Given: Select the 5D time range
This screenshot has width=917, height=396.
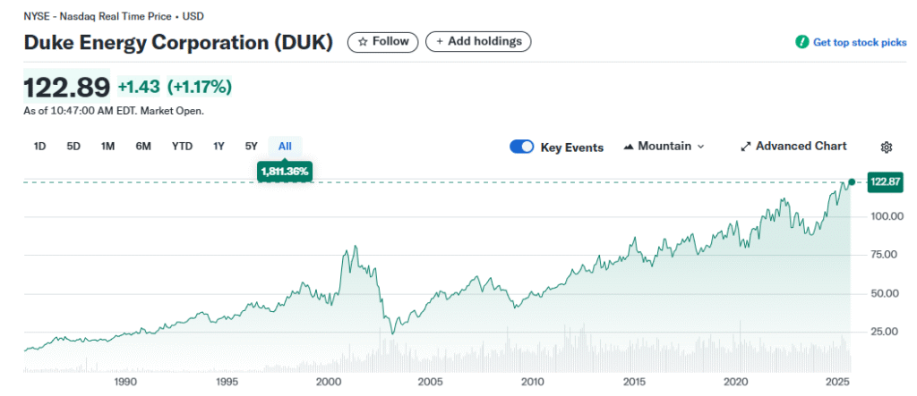Looking at the screenshot, I should click(x=73, y=147).
